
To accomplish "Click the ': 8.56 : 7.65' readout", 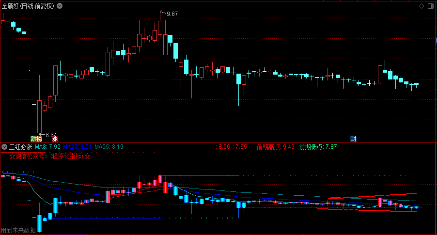I will click(231, 147).
